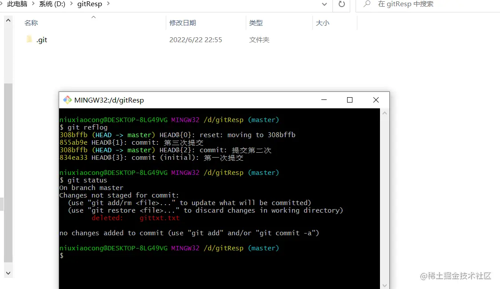Viewport: 500px width, 289px height.
Task: Click commit hash 855ab9e
Action: tap(73, 143)
